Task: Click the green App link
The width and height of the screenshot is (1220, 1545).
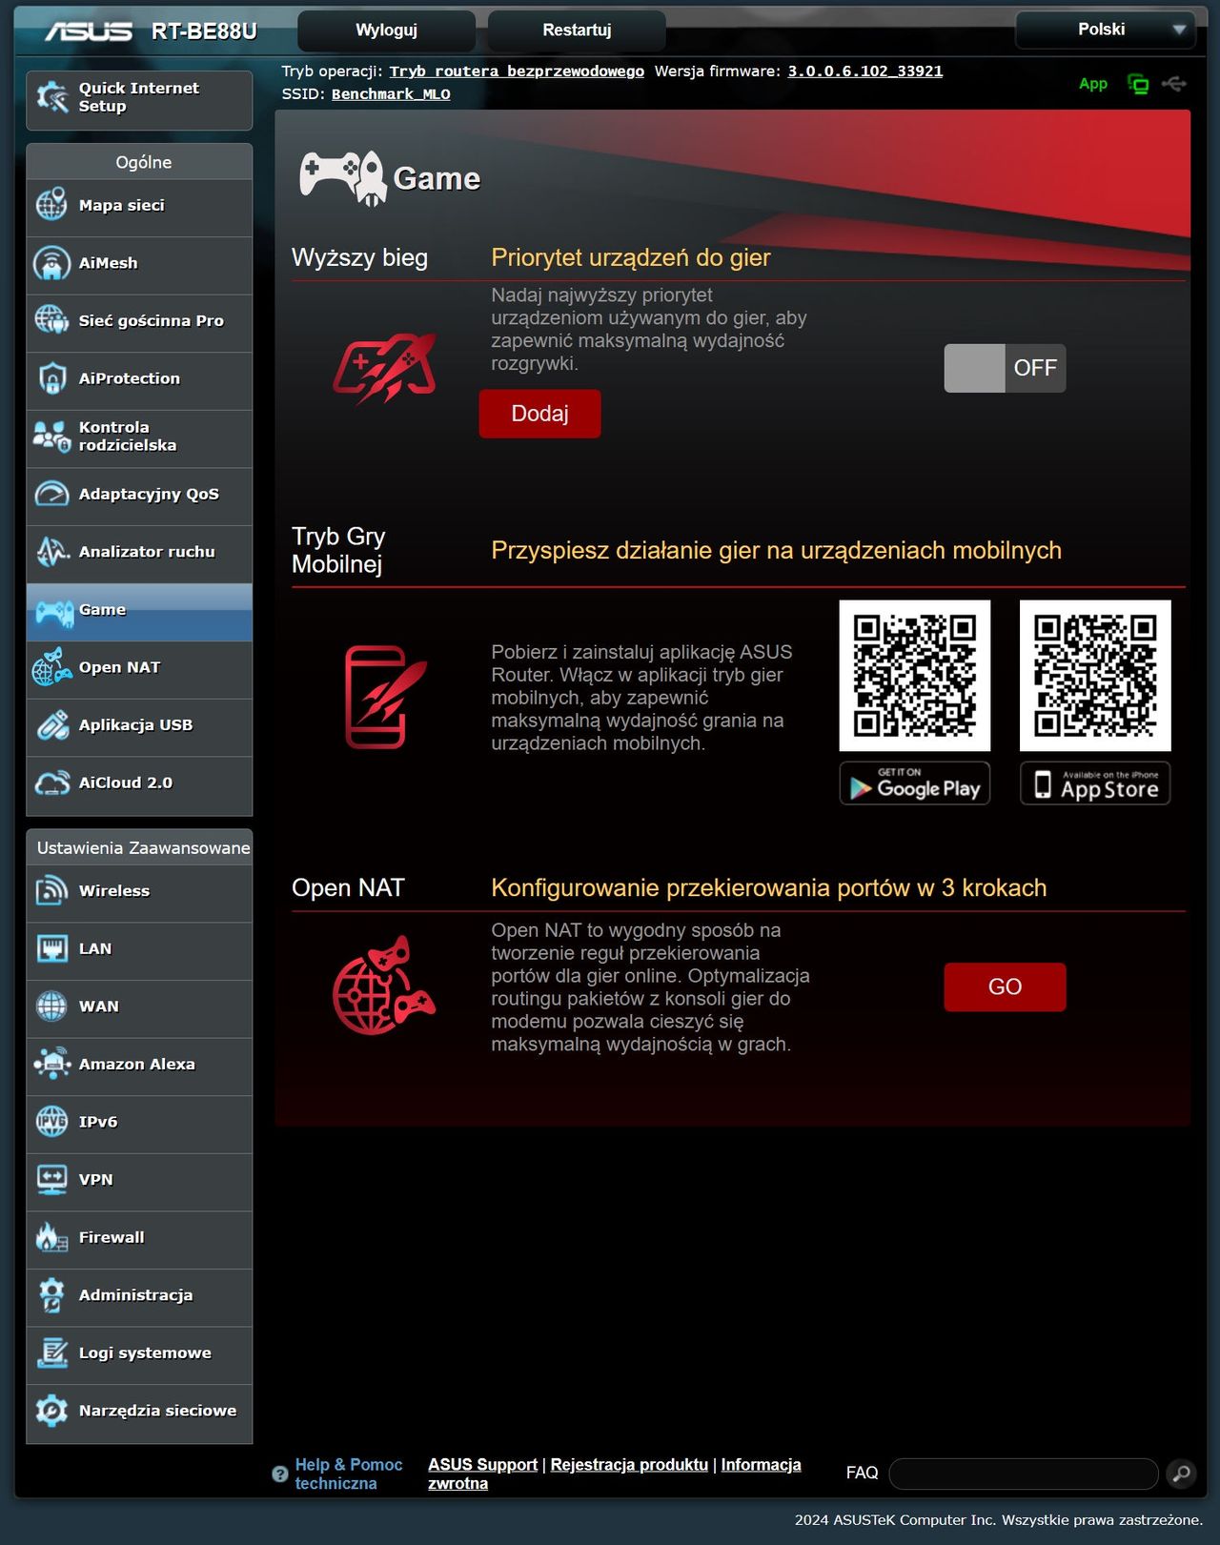Action: tap(1092, 84)
